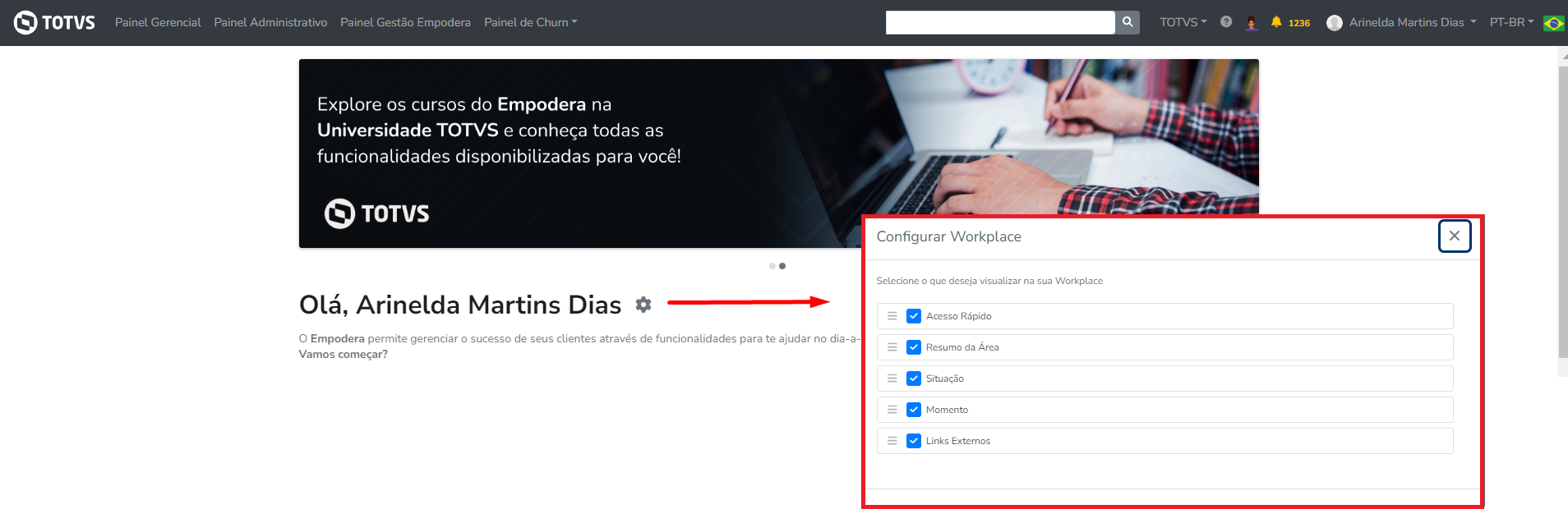Click the Situação label
This screenshot has height=532, width=1568.
[944, 378]
